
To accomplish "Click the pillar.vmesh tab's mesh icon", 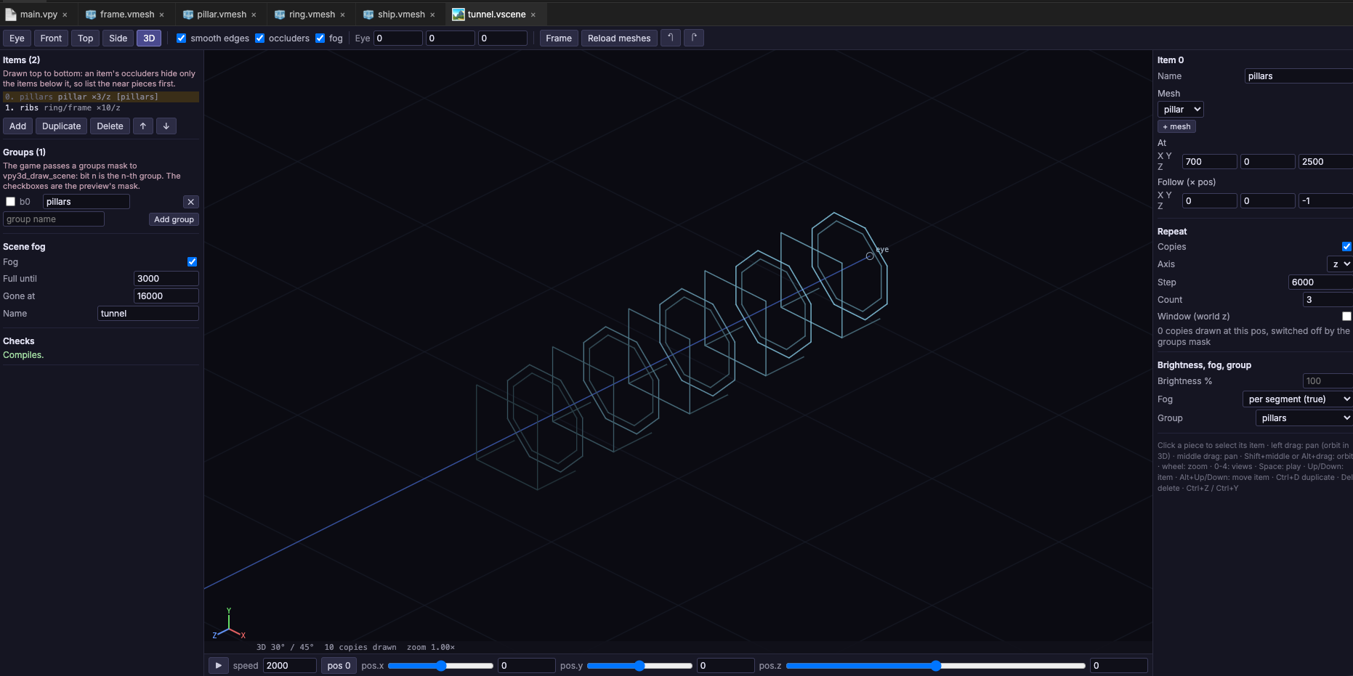I will click(x=188, y=15).
